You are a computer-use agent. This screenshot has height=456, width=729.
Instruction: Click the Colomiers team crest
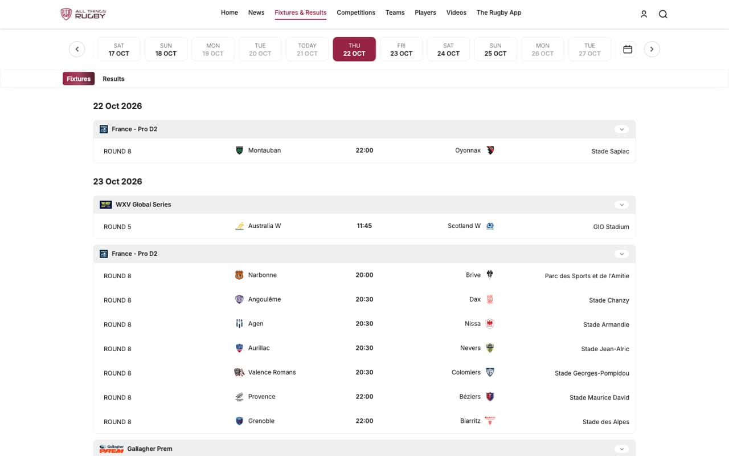click(x=490, y=372)
